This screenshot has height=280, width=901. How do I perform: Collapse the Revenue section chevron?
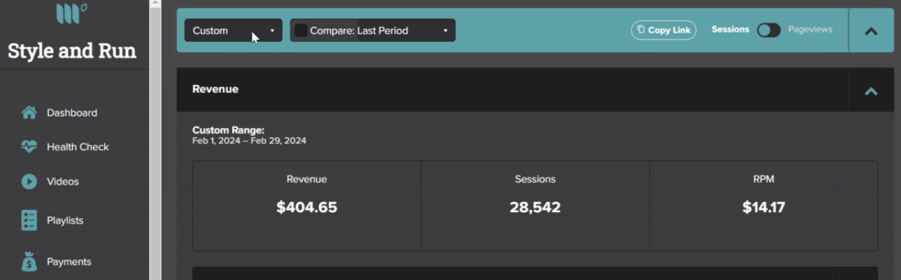click(x=871, y=91)
